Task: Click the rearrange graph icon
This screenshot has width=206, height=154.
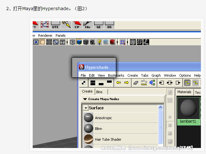Action: click(x=144, y=83)
